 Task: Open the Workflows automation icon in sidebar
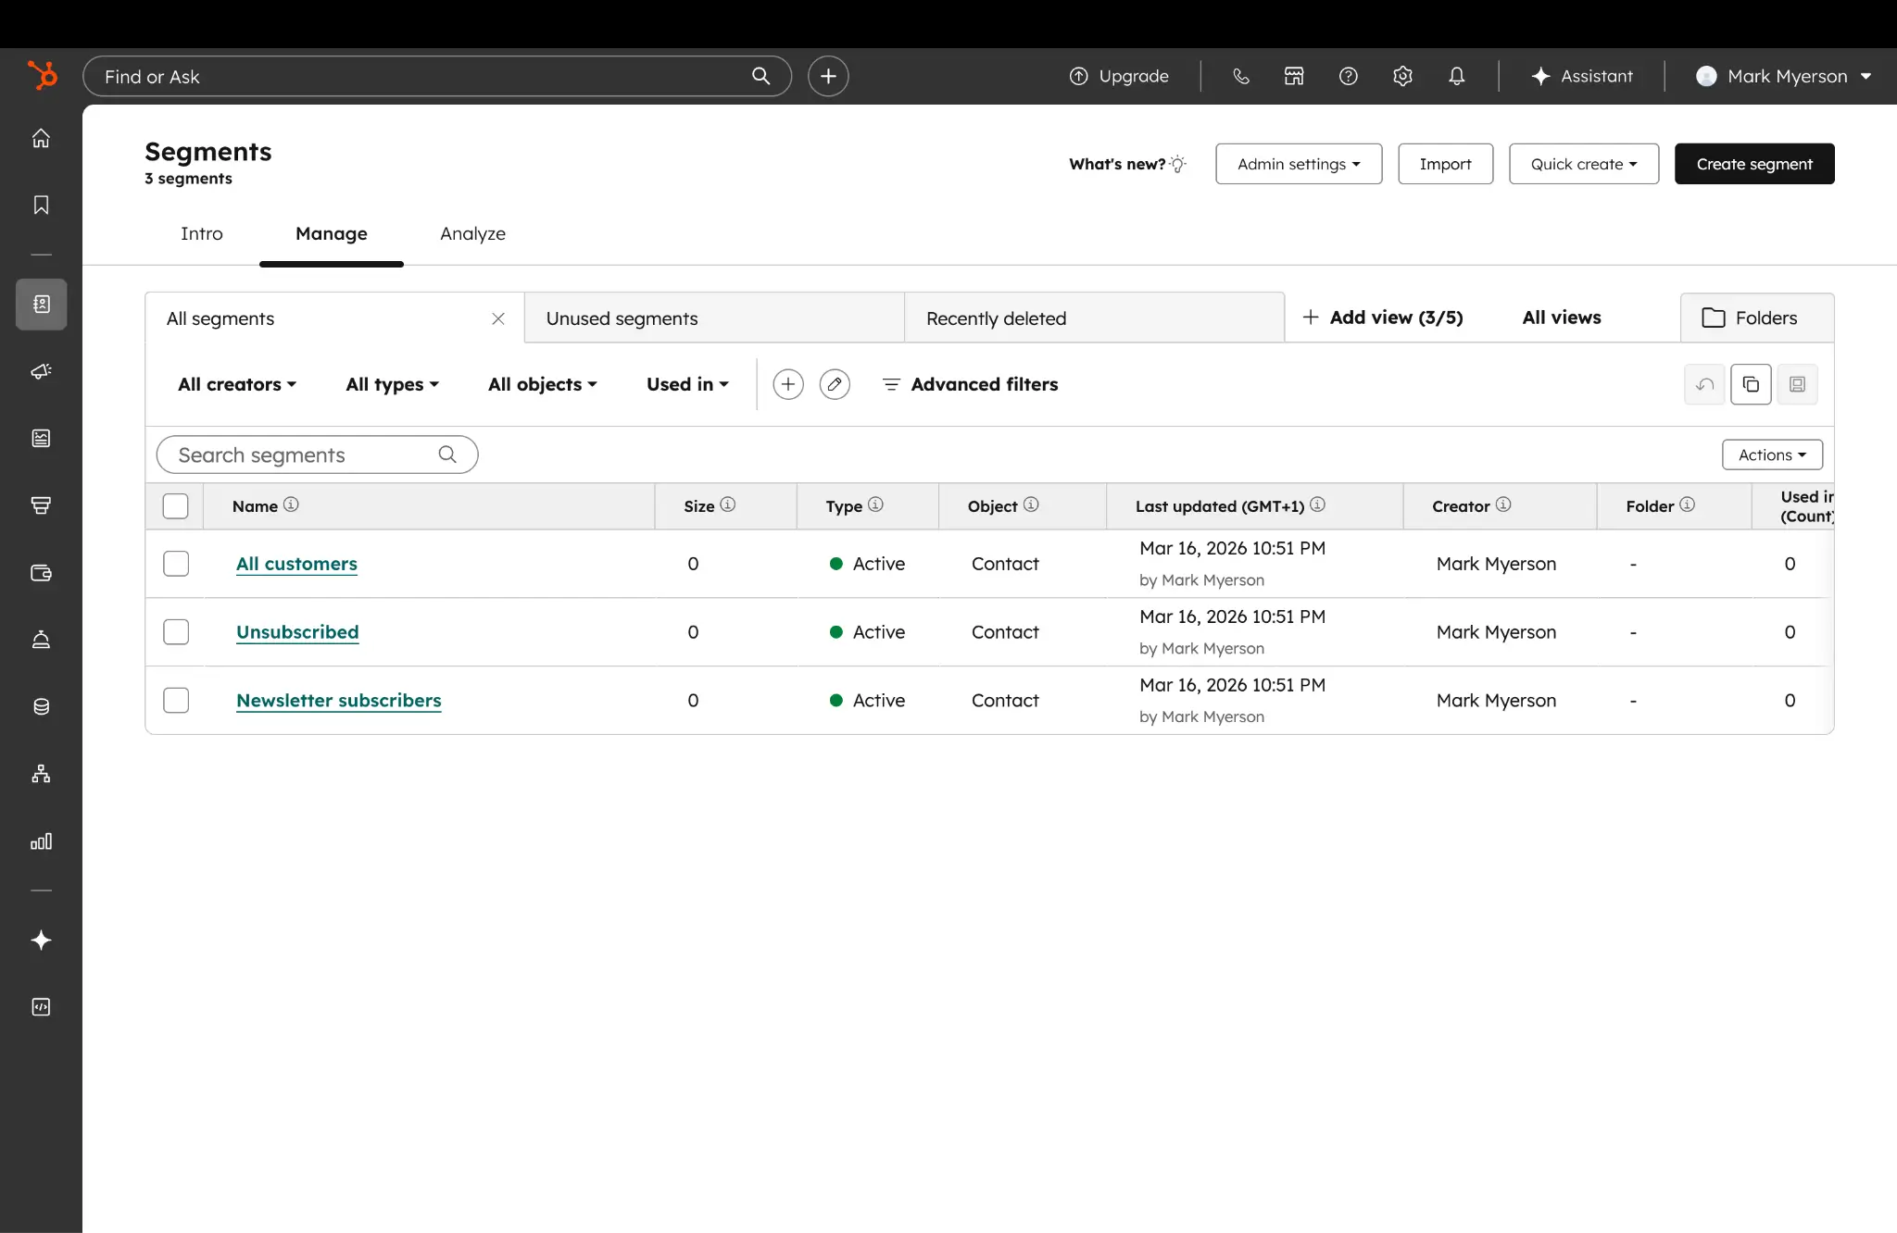pyautogui.click(x=41, y=774)
